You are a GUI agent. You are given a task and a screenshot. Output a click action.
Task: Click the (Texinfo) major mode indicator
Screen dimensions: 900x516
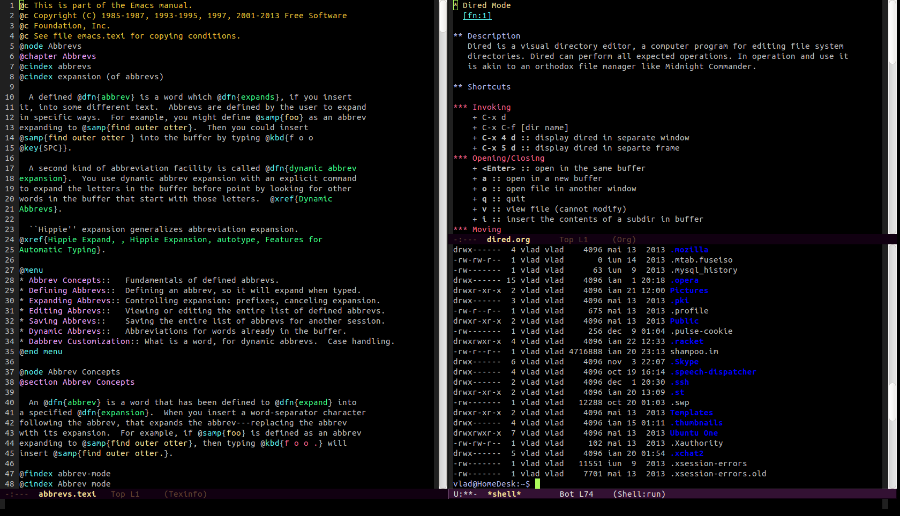point(185,494)
